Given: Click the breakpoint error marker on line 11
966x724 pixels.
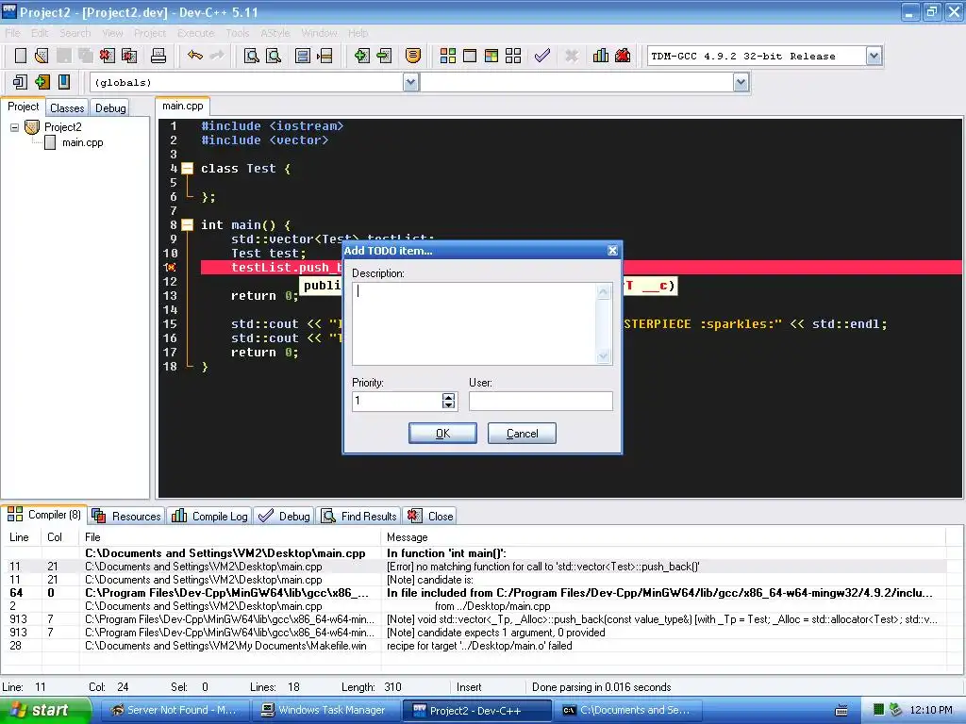Looking at the screenshot, I should pos(171,267).
